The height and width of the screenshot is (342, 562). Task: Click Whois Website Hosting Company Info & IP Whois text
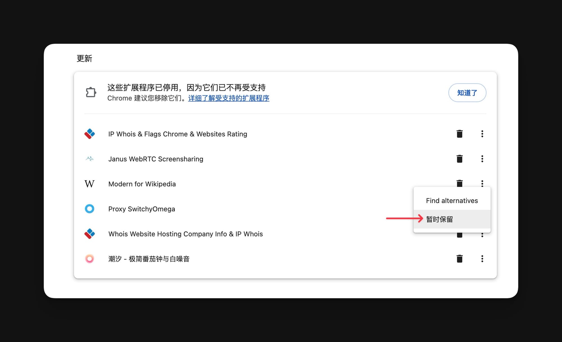[185, 234]
